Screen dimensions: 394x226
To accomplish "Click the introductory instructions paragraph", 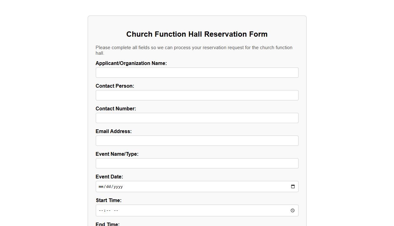I will coord(194,50).
